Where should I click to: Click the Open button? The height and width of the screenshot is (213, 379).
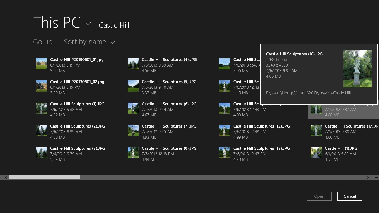click(x=319, y=196)
